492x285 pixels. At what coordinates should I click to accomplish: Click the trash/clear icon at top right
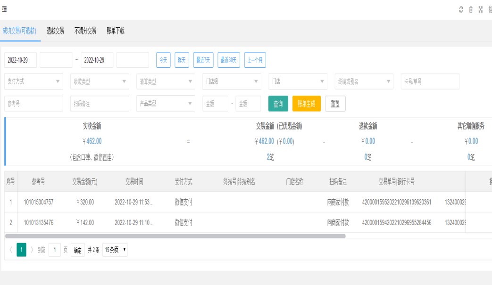[x=471, y=9]
